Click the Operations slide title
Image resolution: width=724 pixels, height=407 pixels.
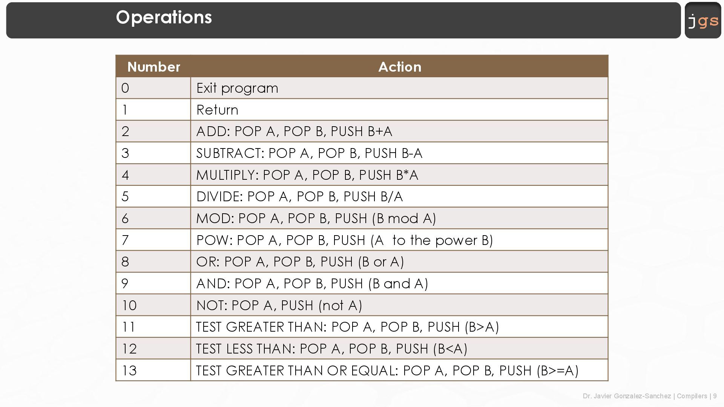tap(164, 17)
